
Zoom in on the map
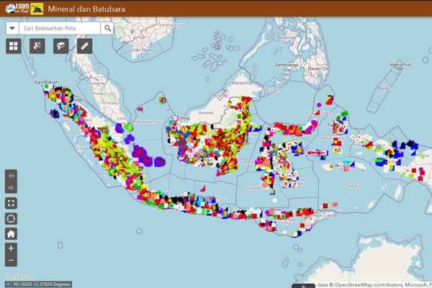tap(11, 248)
